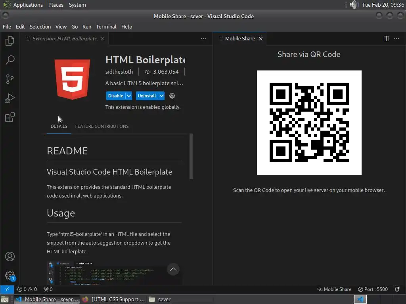This screenshot has width=406, height=304.
Task: Click the Usage heading in README
Action: click(x=61, y=213)
